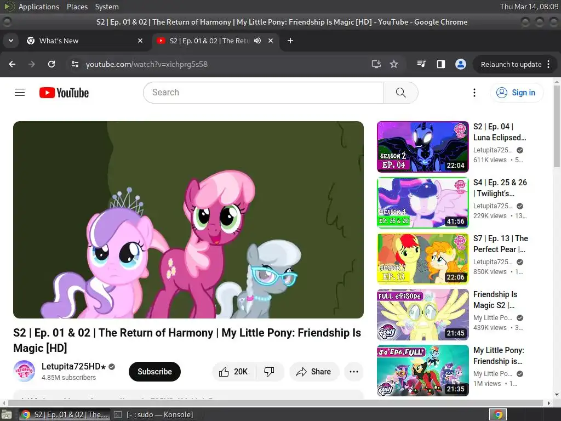
Task: Open the System menu
Action: 107,7
